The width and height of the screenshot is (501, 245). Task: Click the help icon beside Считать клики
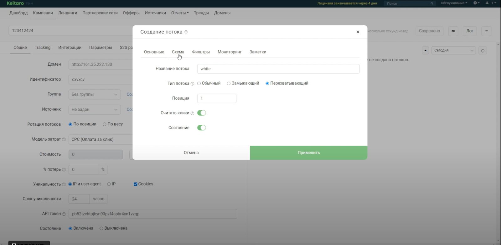(192, 113)
